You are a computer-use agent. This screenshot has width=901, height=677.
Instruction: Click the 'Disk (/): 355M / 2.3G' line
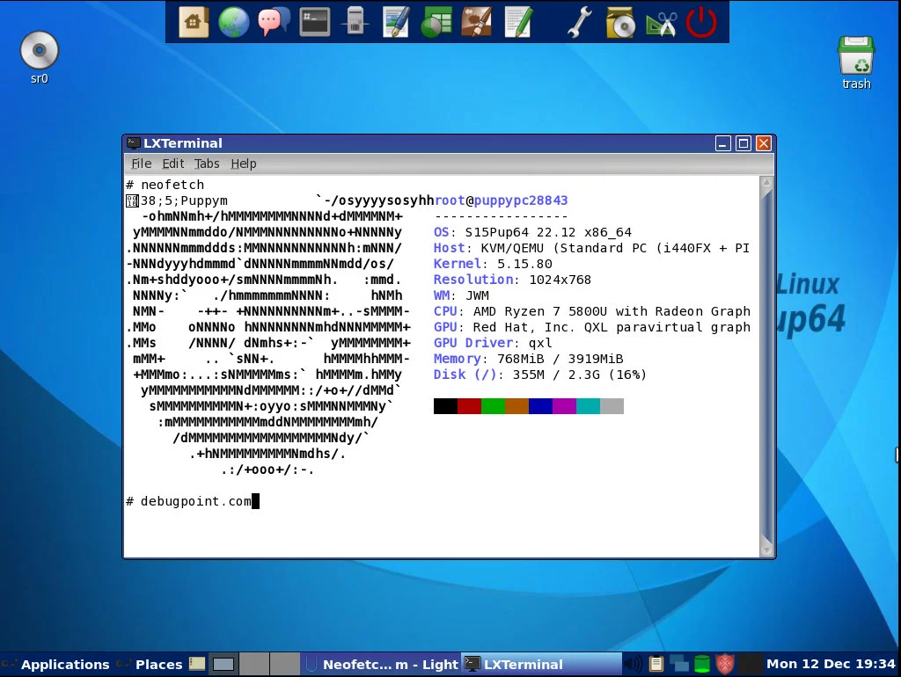[x=540, y=375]
